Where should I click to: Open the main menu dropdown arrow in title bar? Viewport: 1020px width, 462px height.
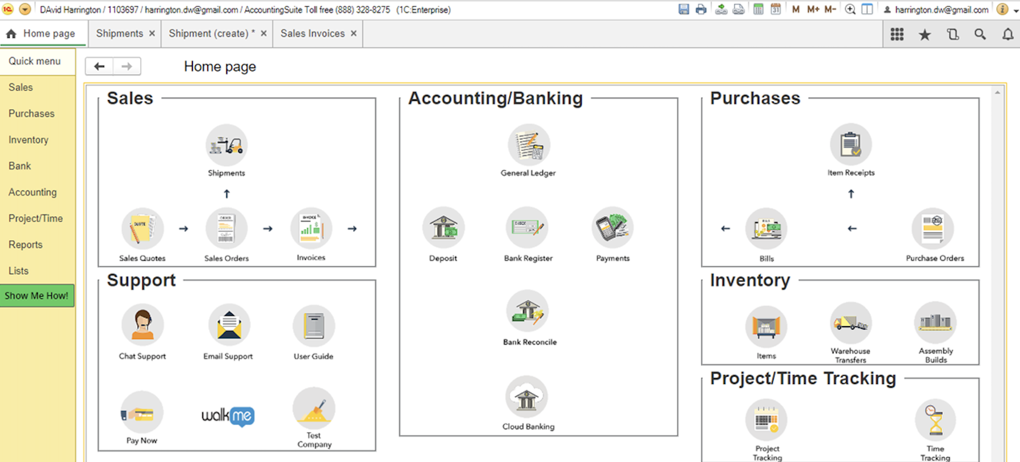click(25, 9)
